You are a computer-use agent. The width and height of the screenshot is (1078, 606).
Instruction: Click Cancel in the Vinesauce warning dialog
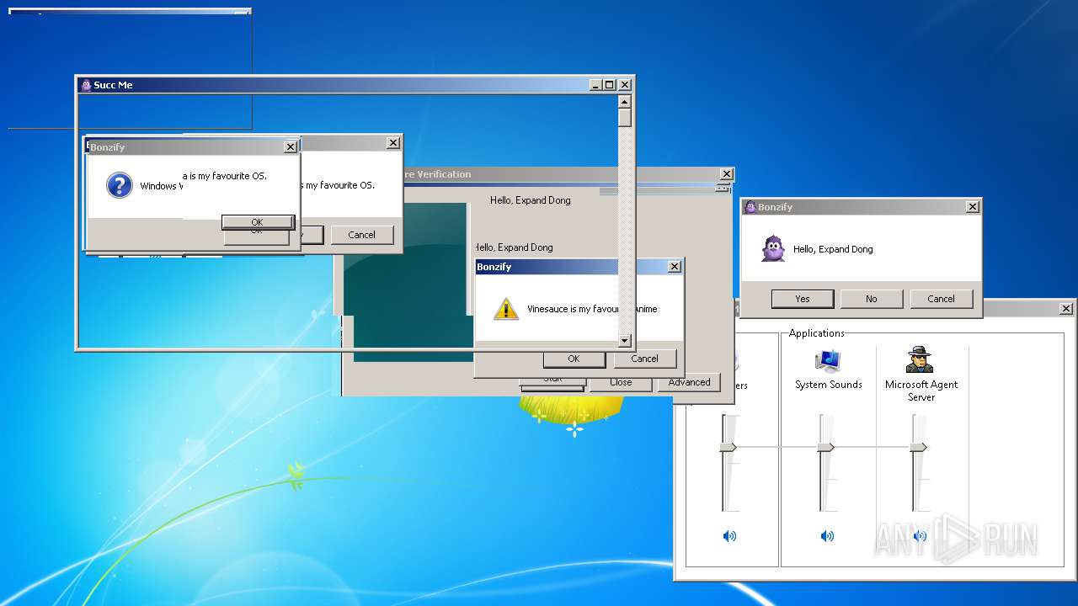pyautogui.click(x=644, y=359)
